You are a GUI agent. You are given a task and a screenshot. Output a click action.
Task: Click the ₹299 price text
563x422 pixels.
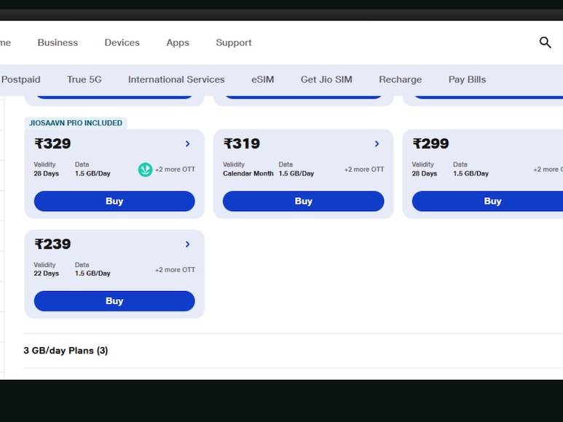430,144
